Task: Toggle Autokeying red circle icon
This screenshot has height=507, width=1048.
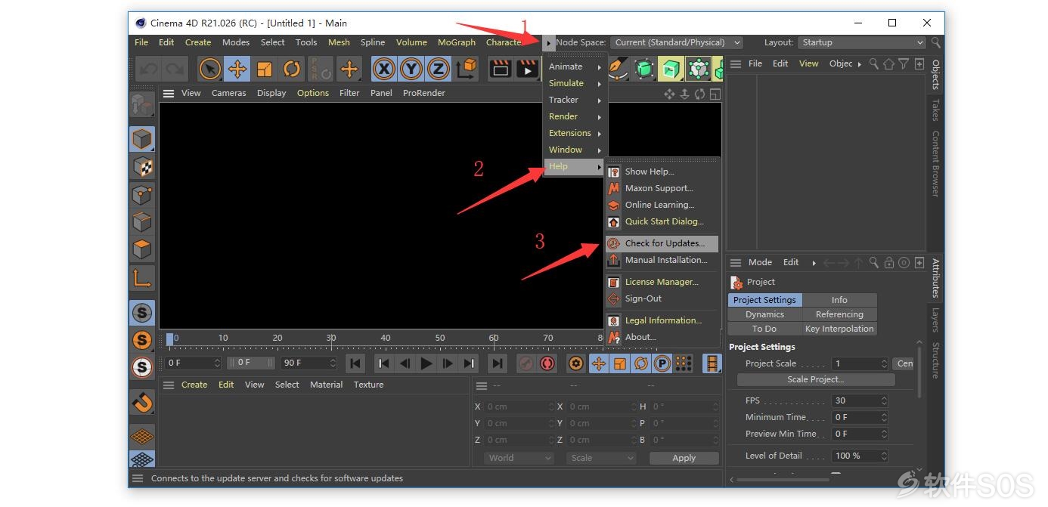Action: [547, 363]
